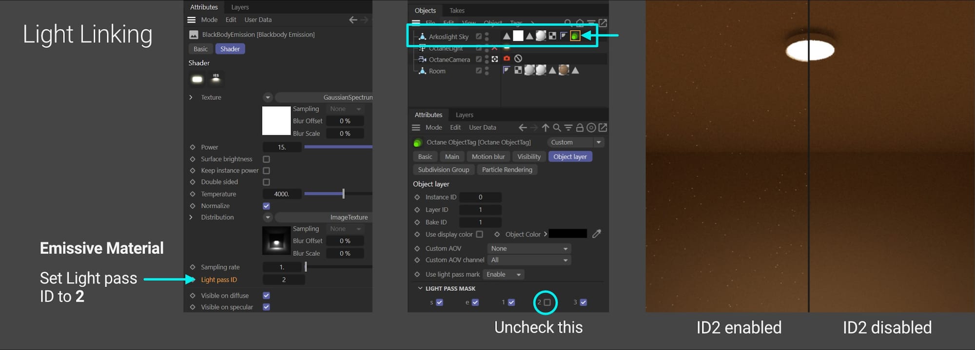Click the black Object Color swatch
The width and height of the screenshot is (975, 350).
point(568,234)
